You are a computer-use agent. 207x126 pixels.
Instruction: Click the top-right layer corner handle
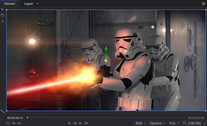(x=206, y=10)
